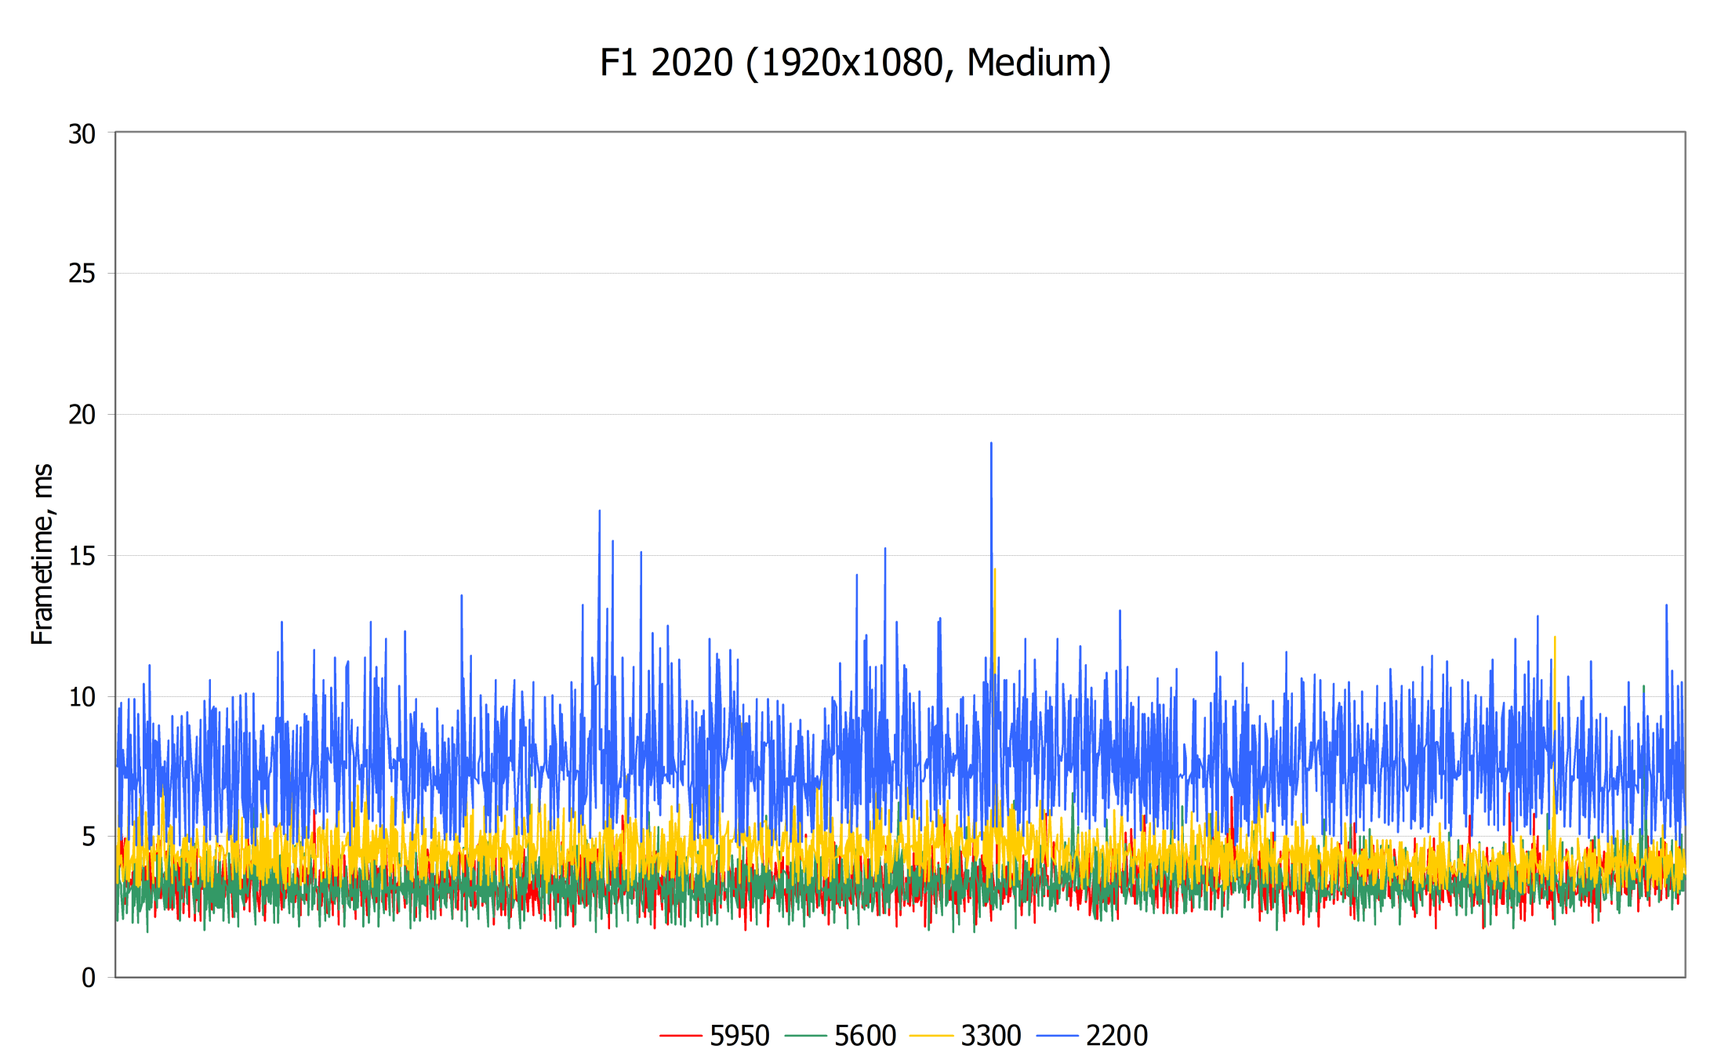Screen dimensions: 1710x1064
Task: Click the 25 y-axis label
Action: 82,274
